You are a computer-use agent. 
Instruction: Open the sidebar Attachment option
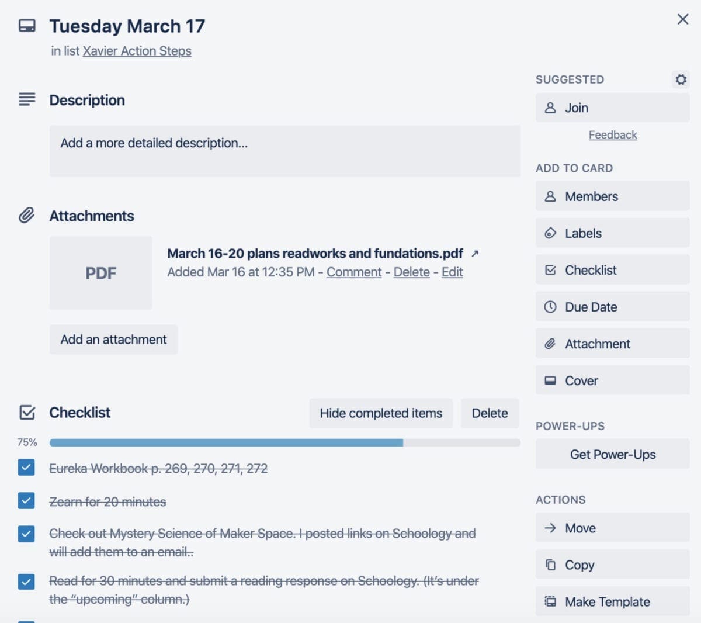coord(612,344)
